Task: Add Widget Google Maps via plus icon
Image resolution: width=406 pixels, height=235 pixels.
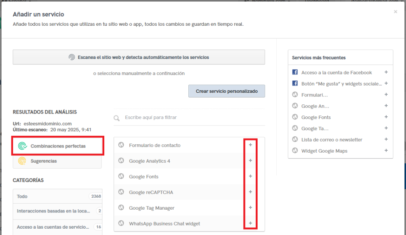Action: pyautogui.click(x=386, y=151)
